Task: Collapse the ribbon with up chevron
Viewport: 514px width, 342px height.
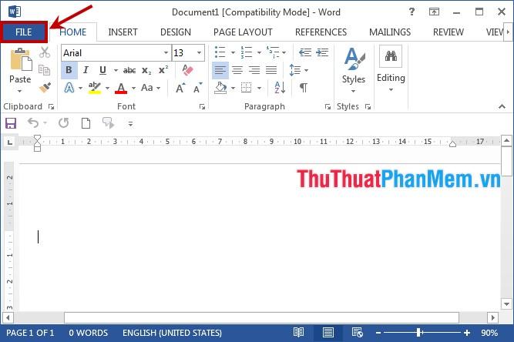Action: click(502, 106)
